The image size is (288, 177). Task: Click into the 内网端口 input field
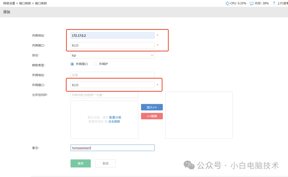pyautogui.click(x=113, y=45)
